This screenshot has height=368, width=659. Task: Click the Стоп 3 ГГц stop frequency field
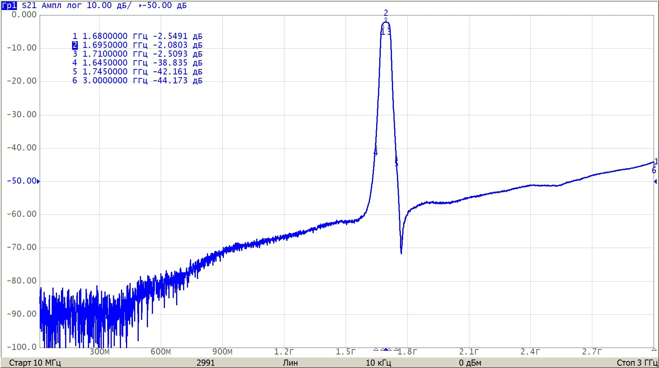(637, 363)
